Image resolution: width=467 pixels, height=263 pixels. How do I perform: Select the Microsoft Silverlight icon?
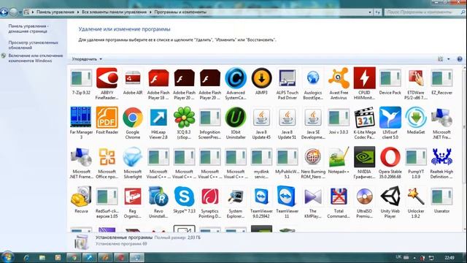point(133,157)
